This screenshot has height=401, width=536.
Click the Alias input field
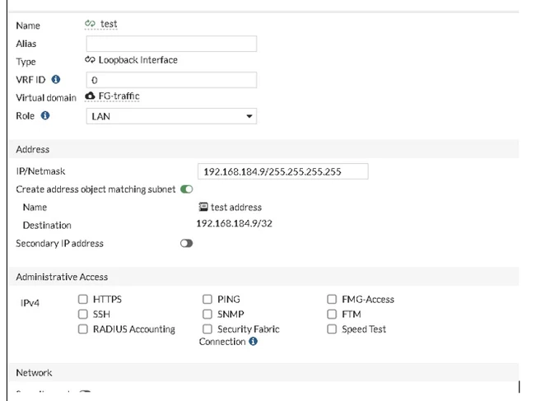(171, 44)
